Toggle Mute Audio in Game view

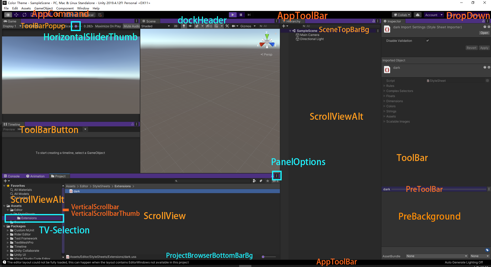(131, 26)
